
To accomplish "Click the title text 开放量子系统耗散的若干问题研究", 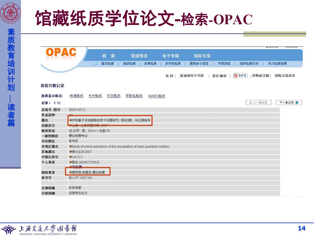I will [x=95, y=120].
